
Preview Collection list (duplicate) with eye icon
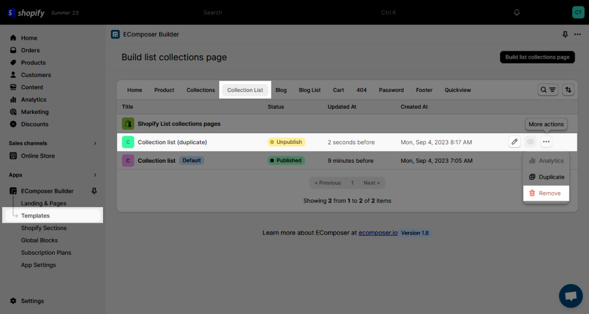point(530,142)
